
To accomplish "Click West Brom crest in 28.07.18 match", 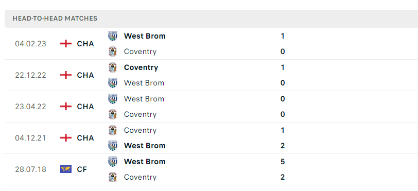I will coord(113,162).
